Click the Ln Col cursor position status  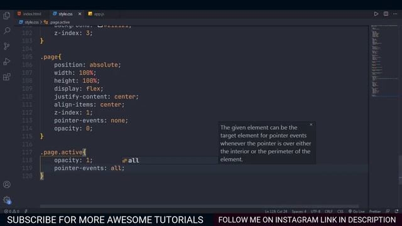tap(276, 212)
